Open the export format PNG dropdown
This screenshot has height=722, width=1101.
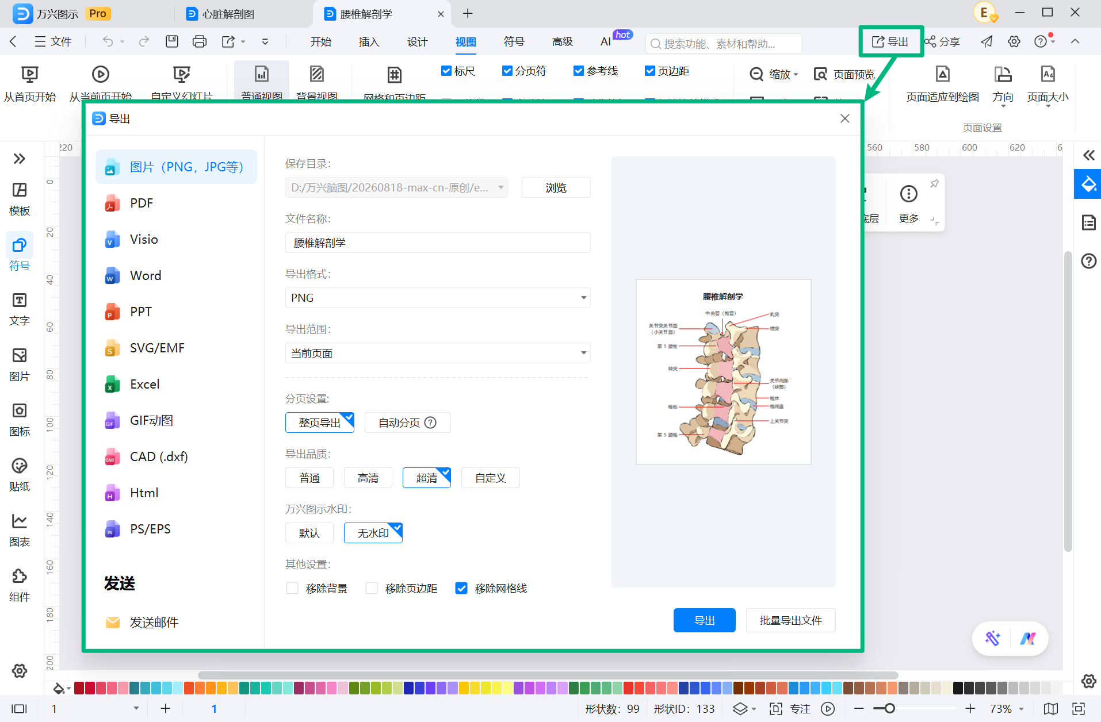click(x=438, y=298)
